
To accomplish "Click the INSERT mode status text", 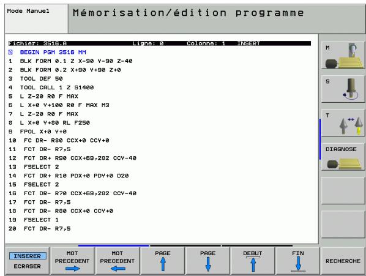I will click(x=248, y=43).
